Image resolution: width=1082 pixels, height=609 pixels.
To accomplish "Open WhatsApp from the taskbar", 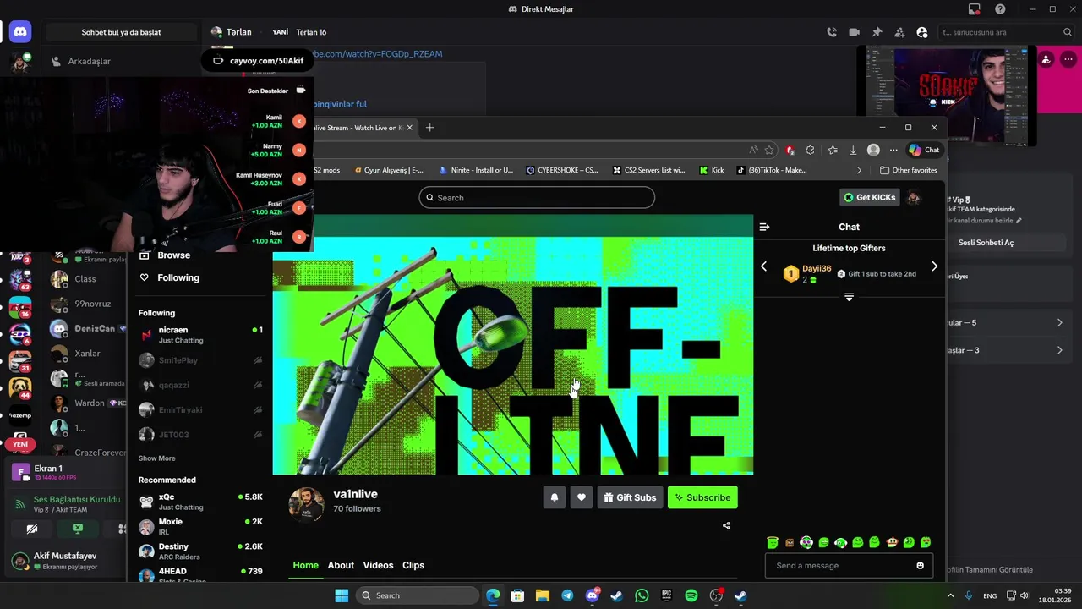I will tap(642, 595).
